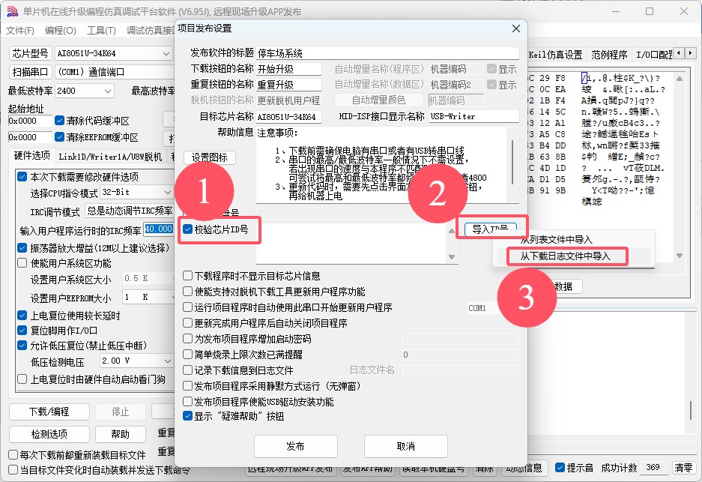Image resolution: width=702 pixels, height=482 pixels.
Task: Toggle 发布项目程序采用静默方式运行
Action: click(187, 386)
